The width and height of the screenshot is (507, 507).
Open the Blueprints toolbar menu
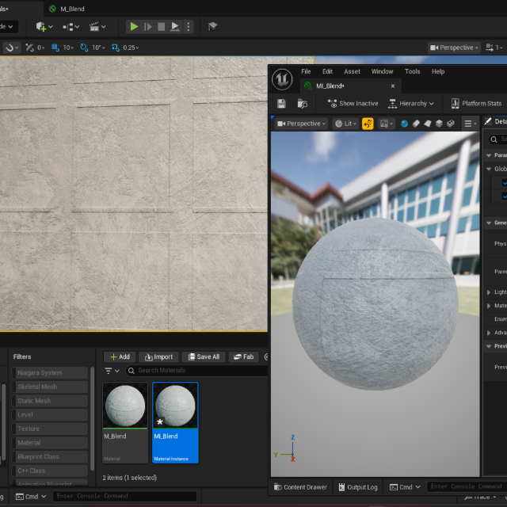[71, 27]
